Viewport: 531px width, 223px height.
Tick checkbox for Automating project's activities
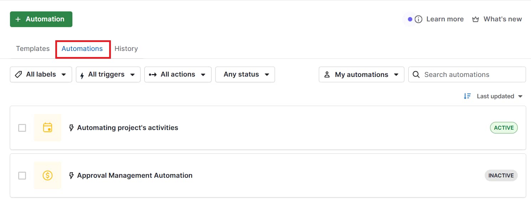22,128
